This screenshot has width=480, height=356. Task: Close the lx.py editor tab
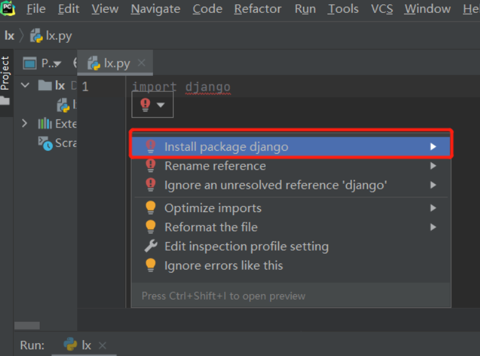pyautogui.click(x=141, y=62)
